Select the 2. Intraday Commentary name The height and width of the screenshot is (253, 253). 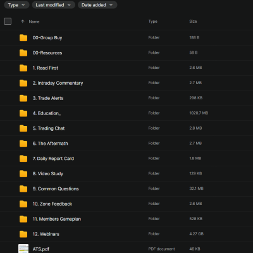coord(58,83)
